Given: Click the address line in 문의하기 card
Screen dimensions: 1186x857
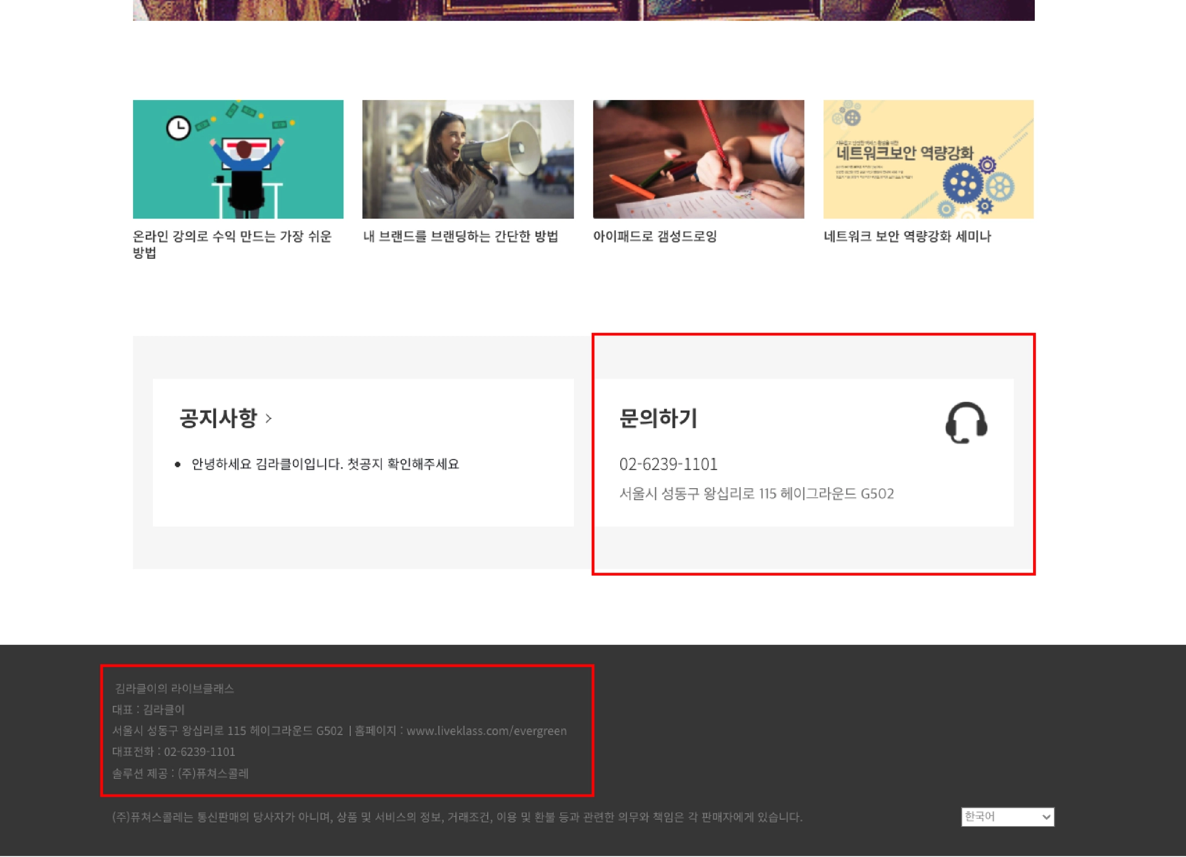Looking at the screenshot, I should tap(756, 493).
